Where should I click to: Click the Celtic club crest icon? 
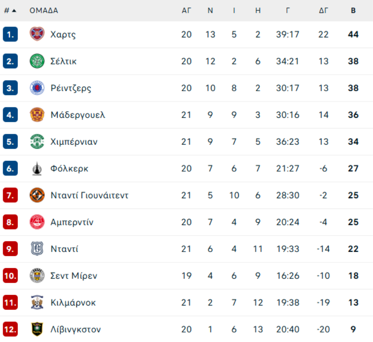(x=37, y=61)
